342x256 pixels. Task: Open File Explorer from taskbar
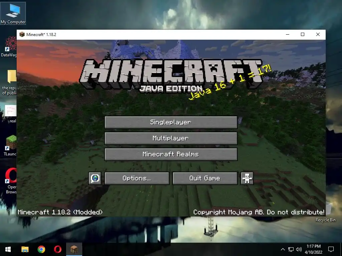[25, 249]
